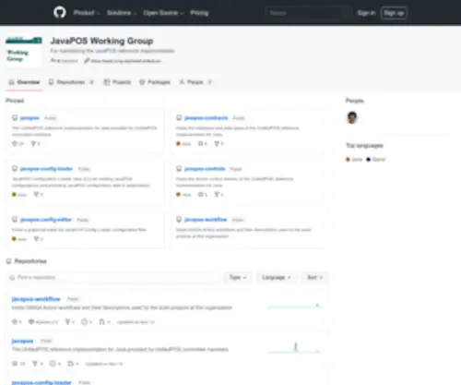Click issues icon on javapos-workflow list row
This screenshot has width=461, height=385.
84,322
